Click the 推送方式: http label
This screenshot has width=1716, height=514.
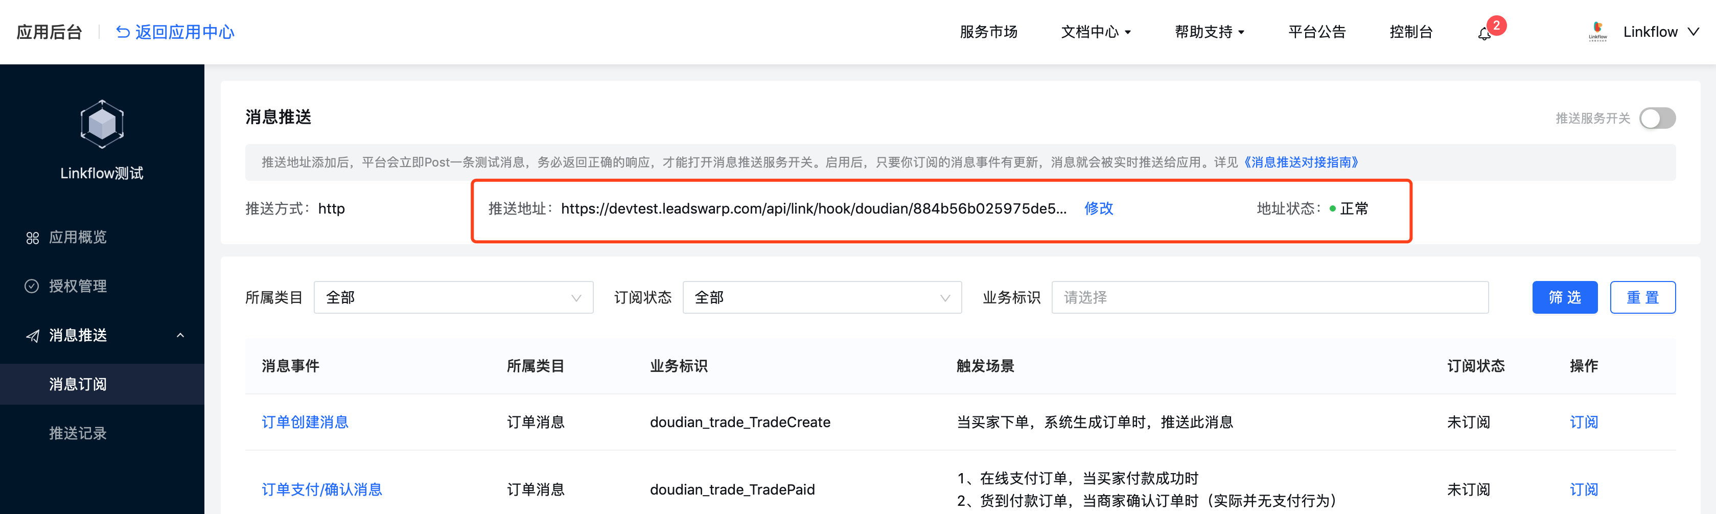pyautogui.click(x=295, y=208)
